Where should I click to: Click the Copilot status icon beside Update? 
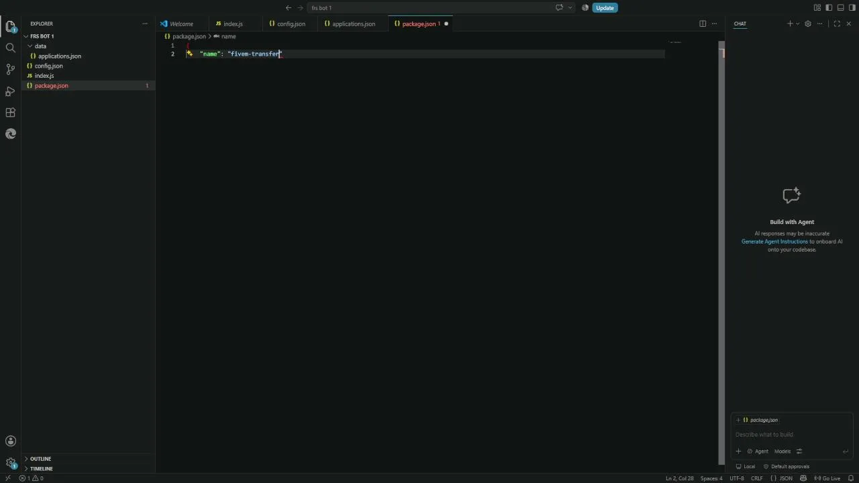585,8
